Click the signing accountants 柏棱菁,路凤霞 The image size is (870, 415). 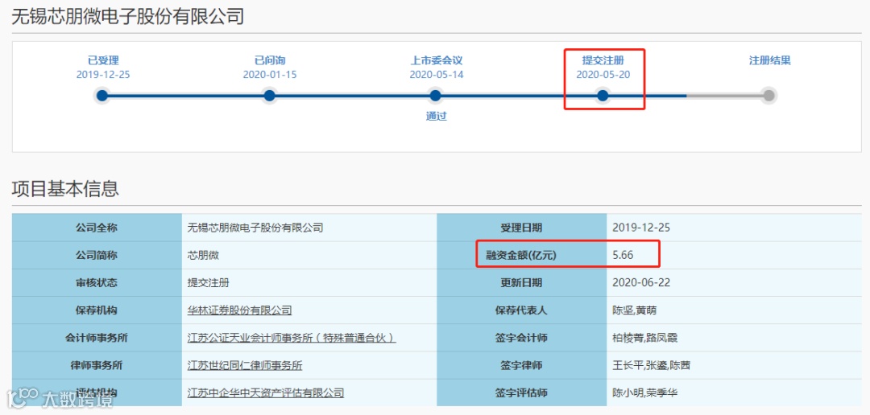click(644, 338)
